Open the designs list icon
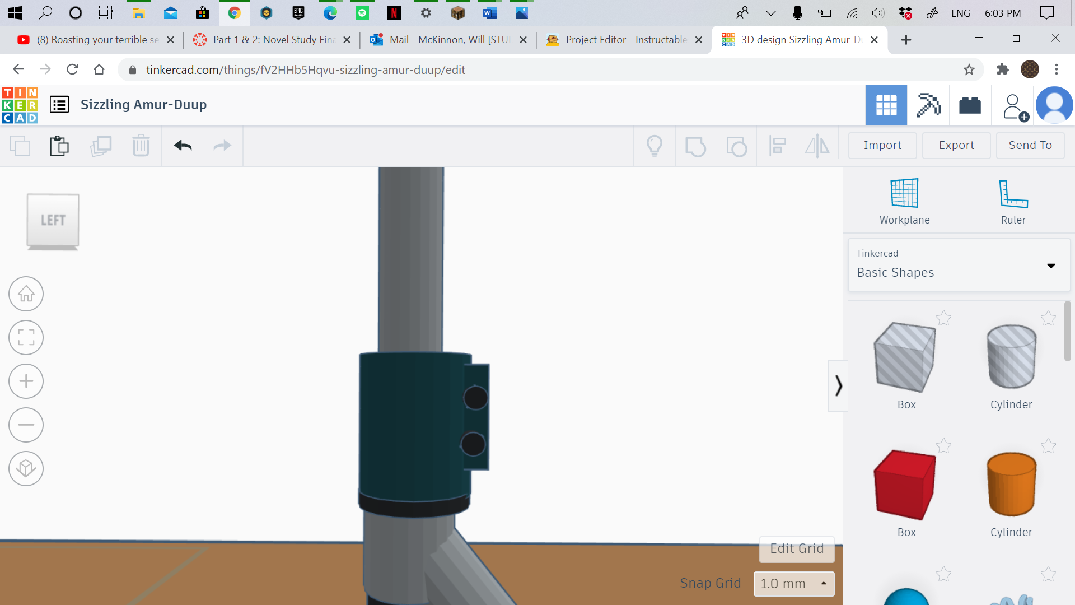Screen dimensions: 1075x605 pos(59,105)
